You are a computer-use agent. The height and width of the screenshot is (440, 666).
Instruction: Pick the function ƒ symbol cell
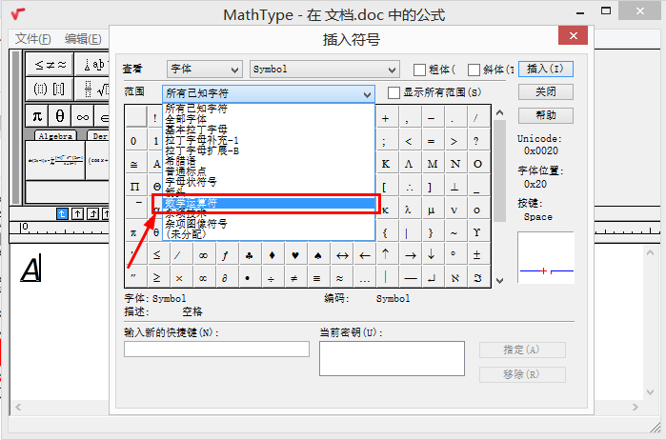[226, 255]
